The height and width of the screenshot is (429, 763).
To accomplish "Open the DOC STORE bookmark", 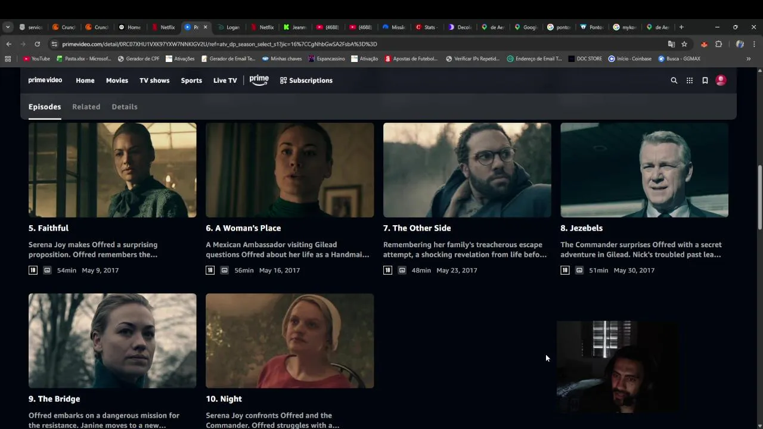I will (585, 59).
